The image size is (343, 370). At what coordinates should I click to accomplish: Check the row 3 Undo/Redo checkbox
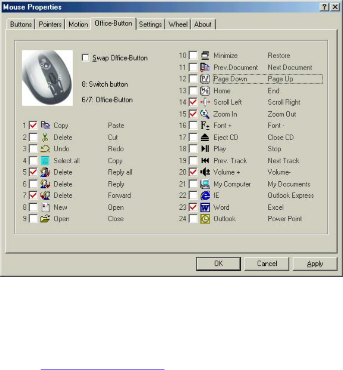[33, 149]
